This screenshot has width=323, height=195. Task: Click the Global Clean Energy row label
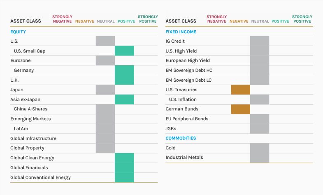pos(32,158)
